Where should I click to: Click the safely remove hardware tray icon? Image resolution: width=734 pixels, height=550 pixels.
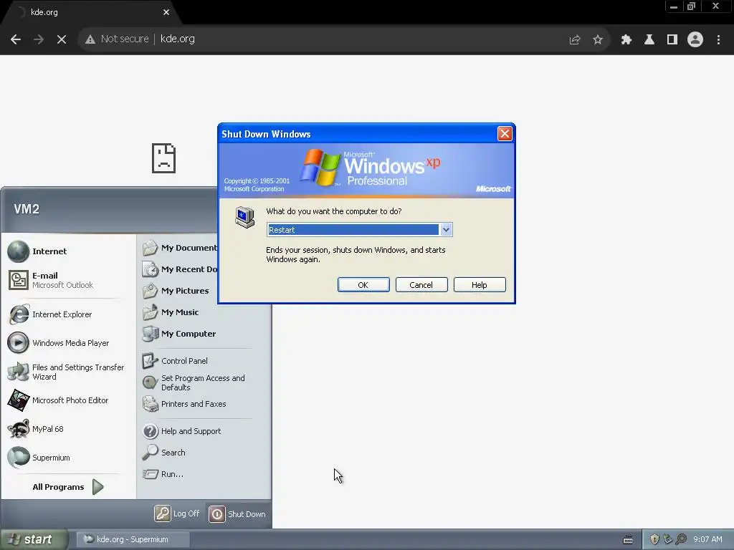(667, 539)
